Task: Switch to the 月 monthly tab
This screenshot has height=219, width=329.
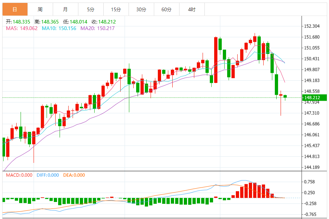Action: (65, 9)
